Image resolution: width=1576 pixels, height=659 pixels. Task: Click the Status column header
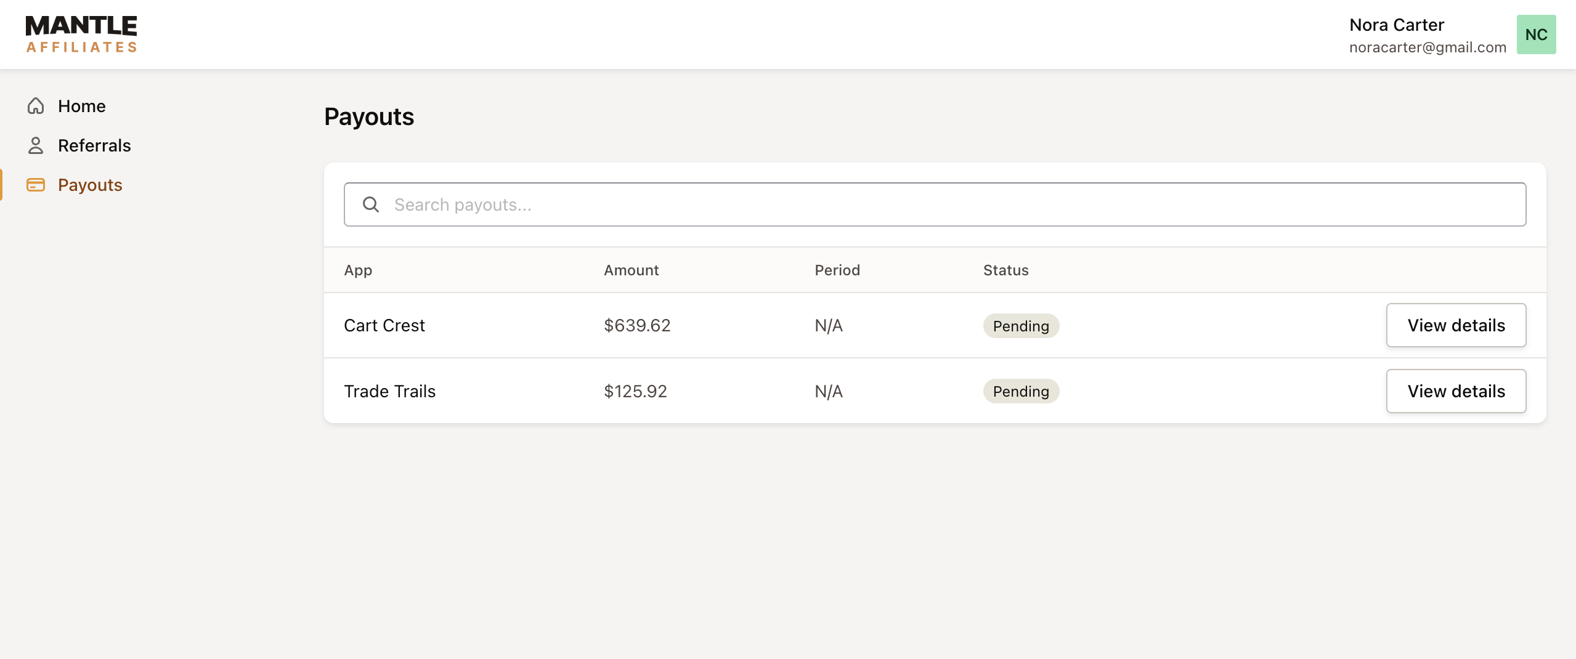tap(1005, 270)
